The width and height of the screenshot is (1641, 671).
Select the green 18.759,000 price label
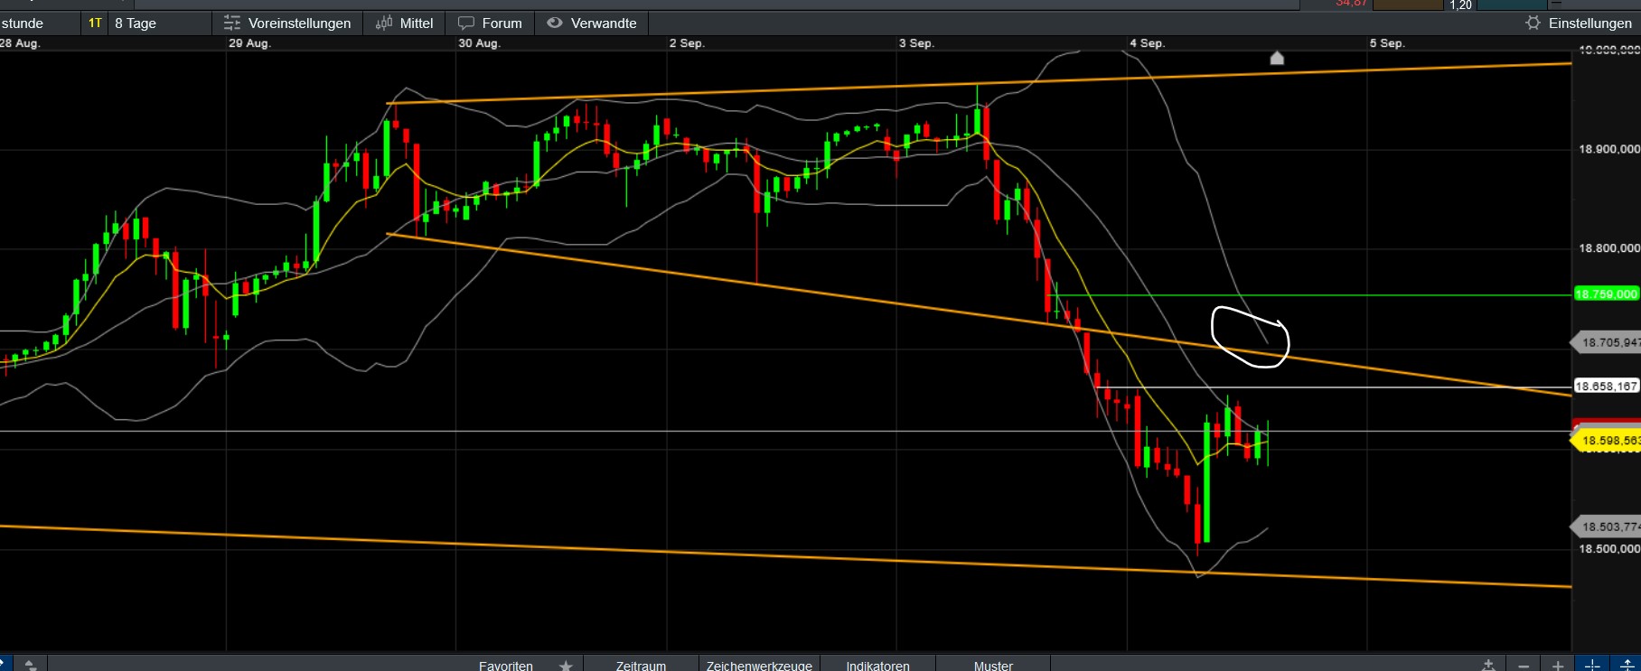(1607, 294)
